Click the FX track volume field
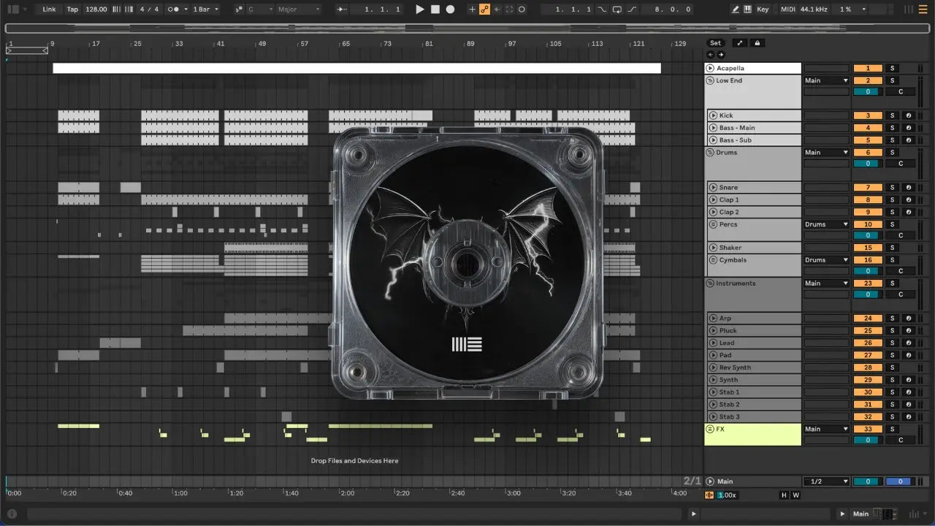Screen dimensions: 935x526 click(x=868, y=441)
